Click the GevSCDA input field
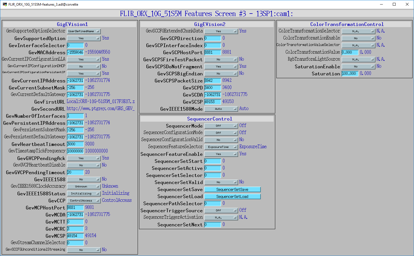Viewport: 414px width, 256px height. [213, 95]
